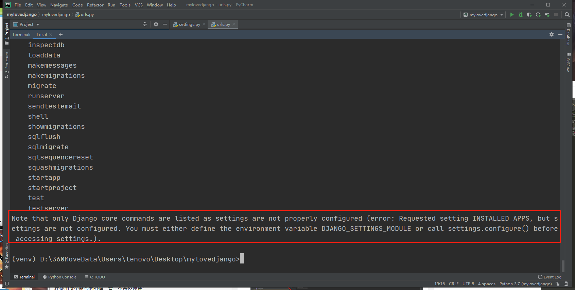Open the Event Log
The width and height of the screenshot is (575, 290).
(550, 277)
